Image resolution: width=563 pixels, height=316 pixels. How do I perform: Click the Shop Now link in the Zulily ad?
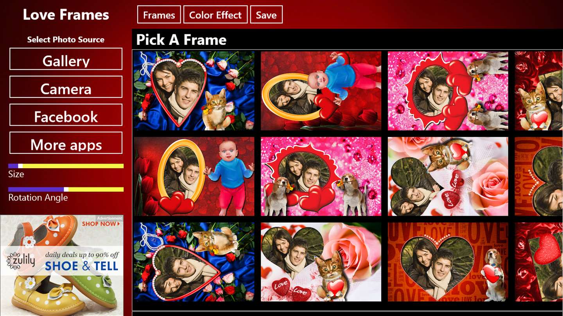click(101, 224)
